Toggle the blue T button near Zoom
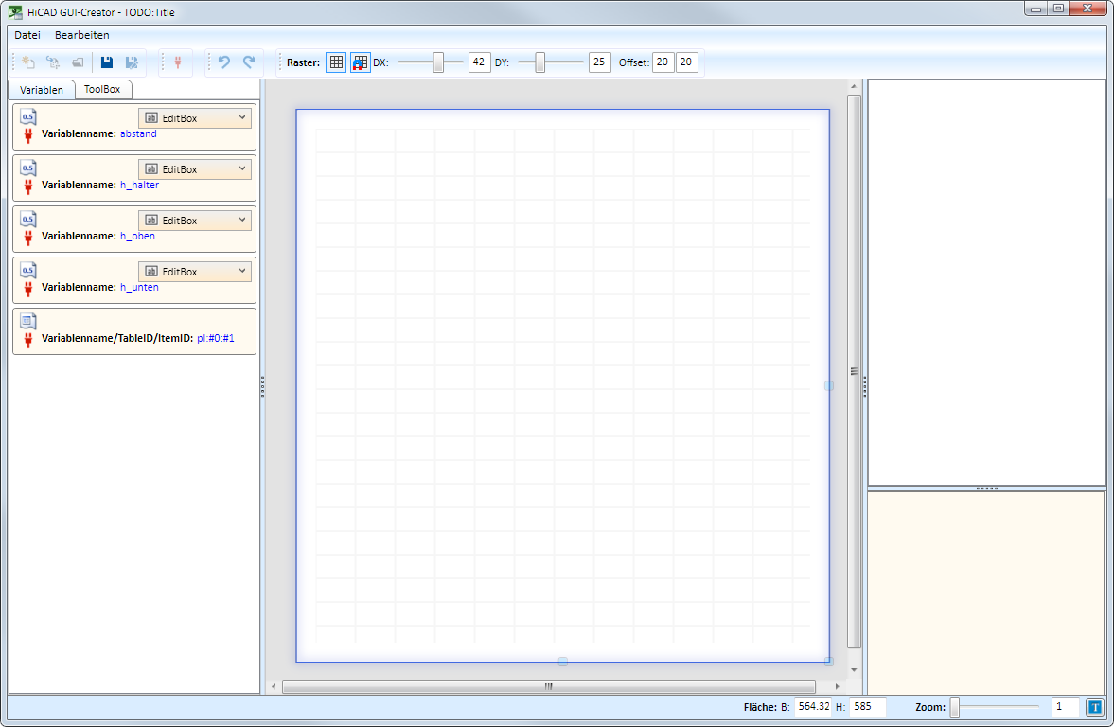The width and height of the screenshot is (1114, 727). click(1095, 707)
